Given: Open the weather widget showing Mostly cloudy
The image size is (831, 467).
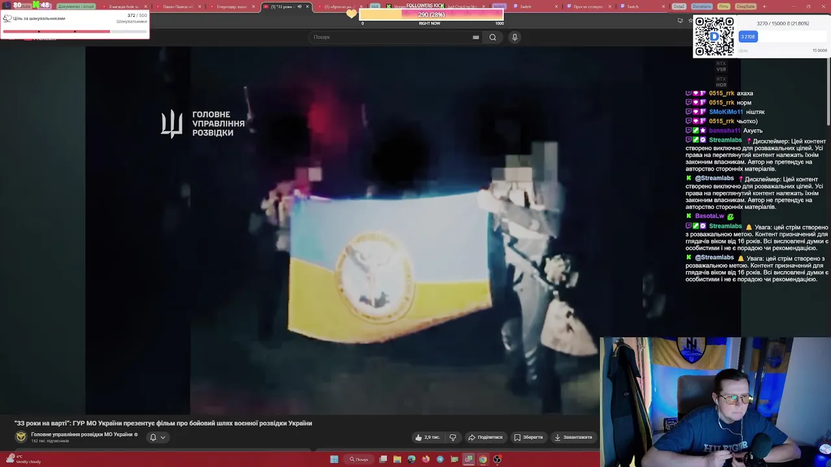Looking at the screenshot, I should pos(23,459).
